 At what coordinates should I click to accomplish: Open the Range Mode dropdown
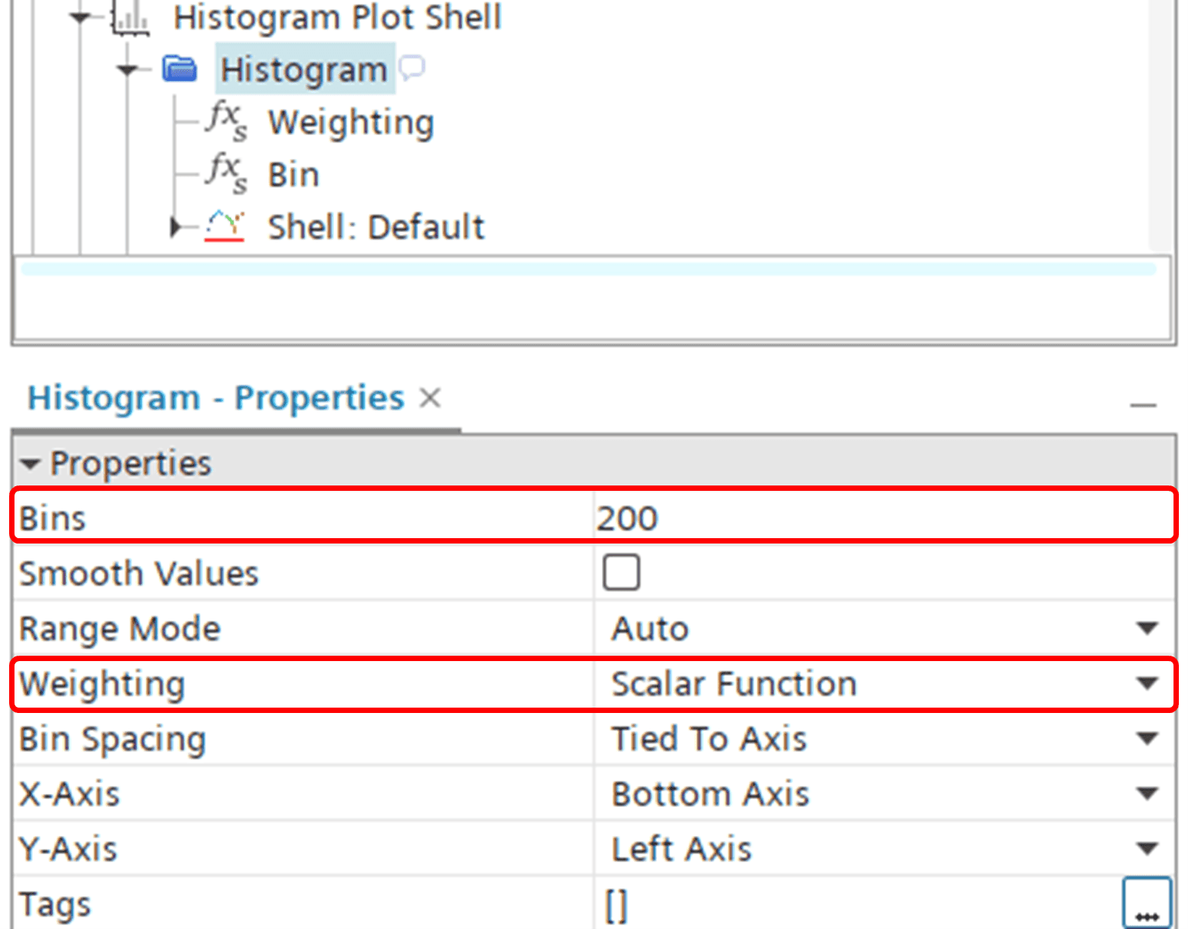[1146, 628]
